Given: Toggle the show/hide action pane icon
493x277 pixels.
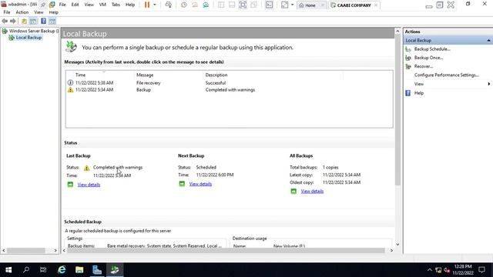Looking at the screenshot, I should tap(52, 21).
